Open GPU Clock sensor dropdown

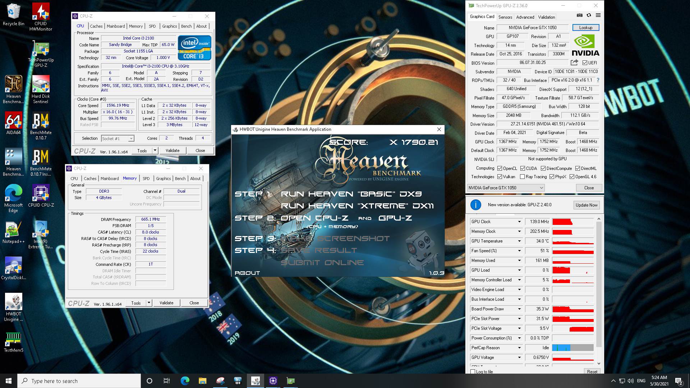coord(519,222)
